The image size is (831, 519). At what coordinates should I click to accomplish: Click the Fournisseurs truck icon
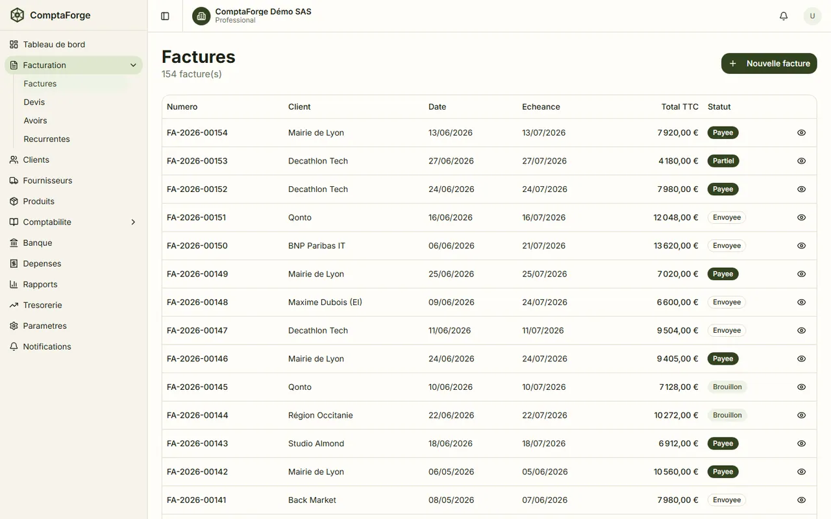pos(14,180)
